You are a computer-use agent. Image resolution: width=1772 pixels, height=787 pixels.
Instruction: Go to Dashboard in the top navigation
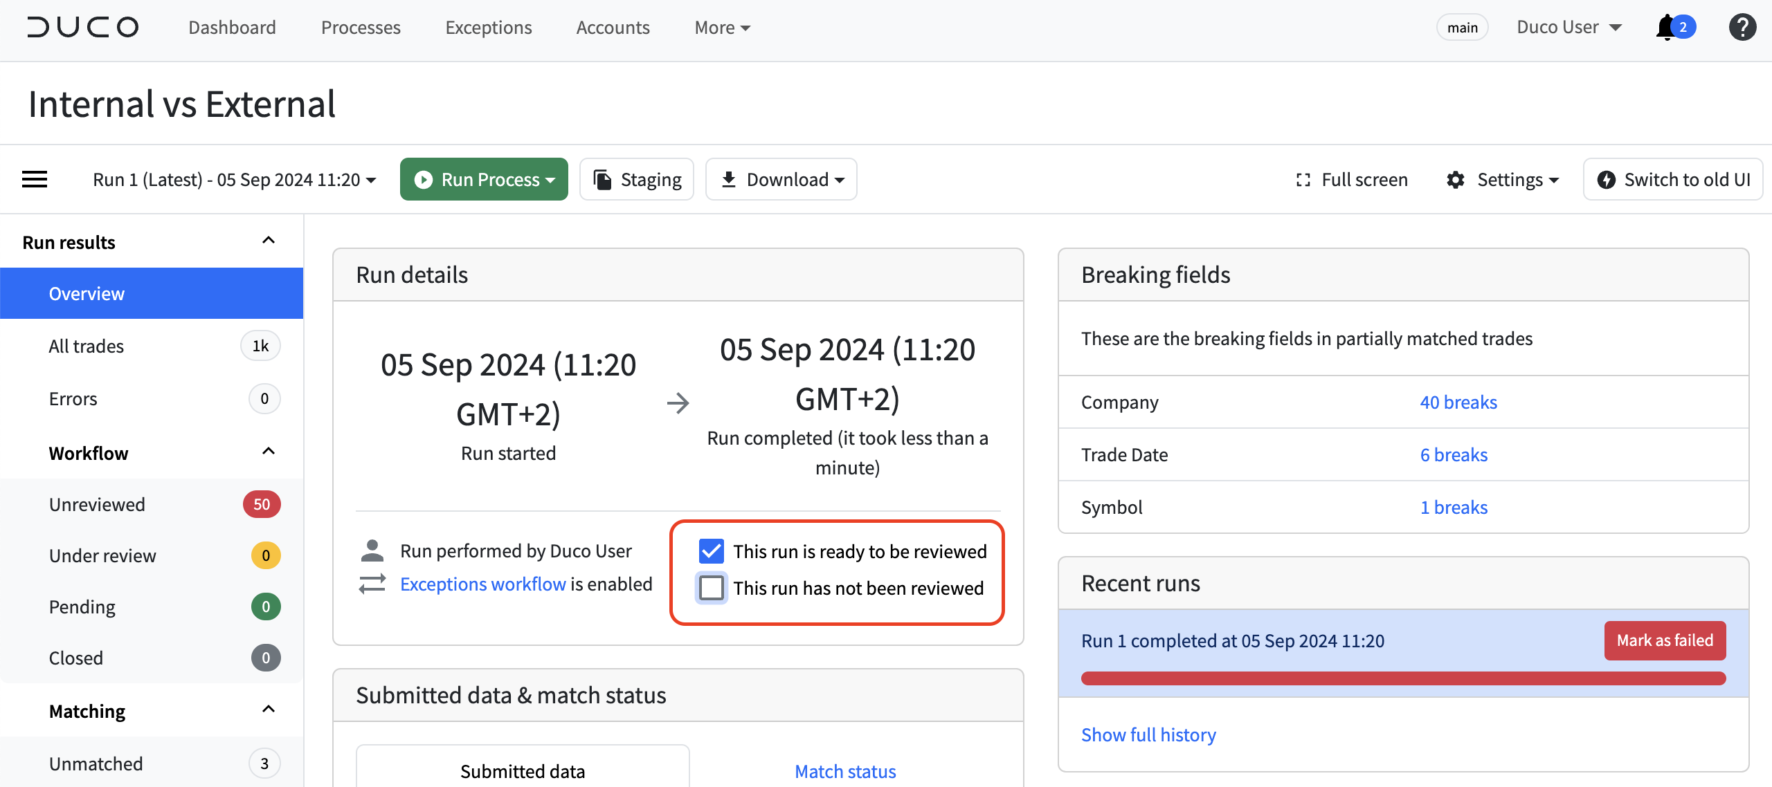(x=232, y=28)
